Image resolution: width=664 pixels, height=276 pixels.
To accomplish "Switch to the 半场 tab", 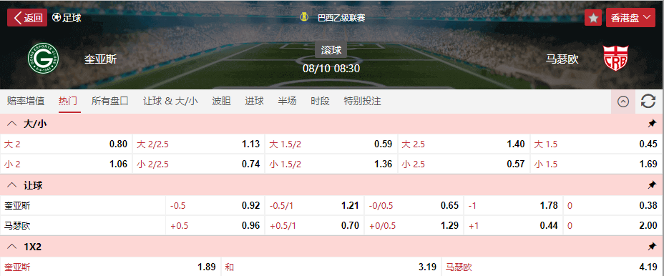I will tap(287, 101).
